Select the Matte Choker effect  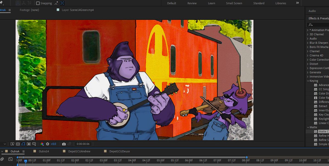point(324,131)
